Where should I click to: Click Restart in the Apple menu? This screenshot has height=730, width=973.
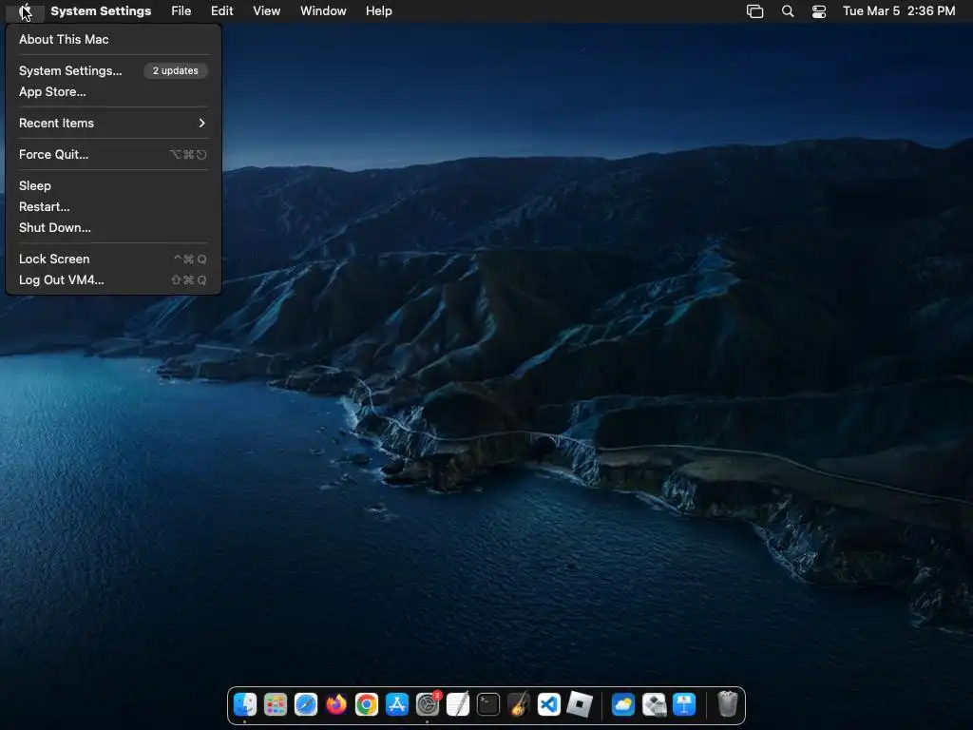pyautogui.click(x=44, y=206)
